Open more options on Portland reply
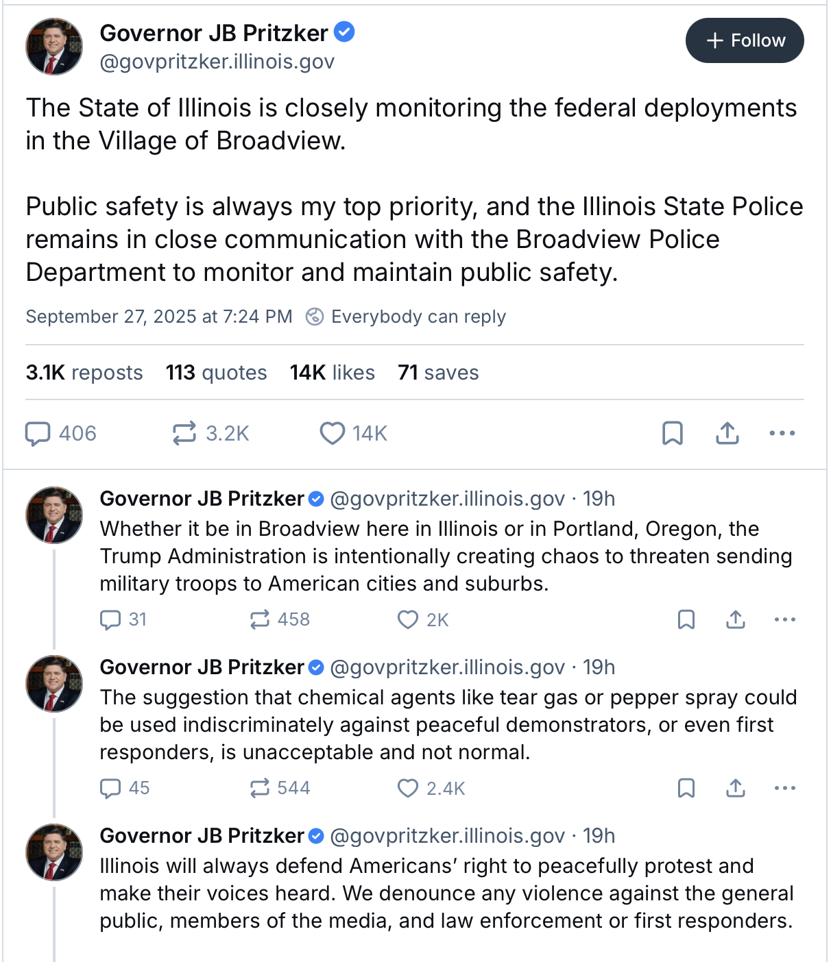Screen dimensions: 831x962 click(x=784, y=620)
